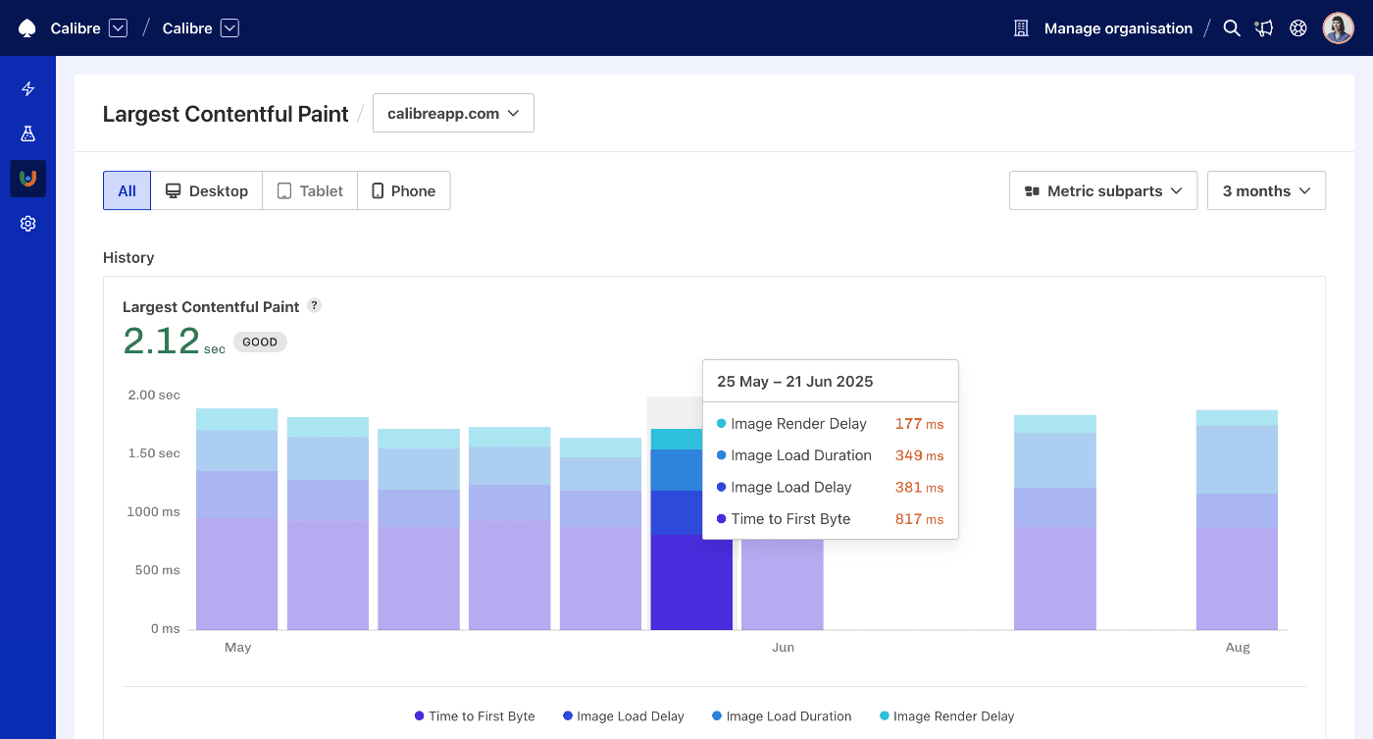Switch to the Desktop device filter

pyautogui.click(x=206, y=190)
